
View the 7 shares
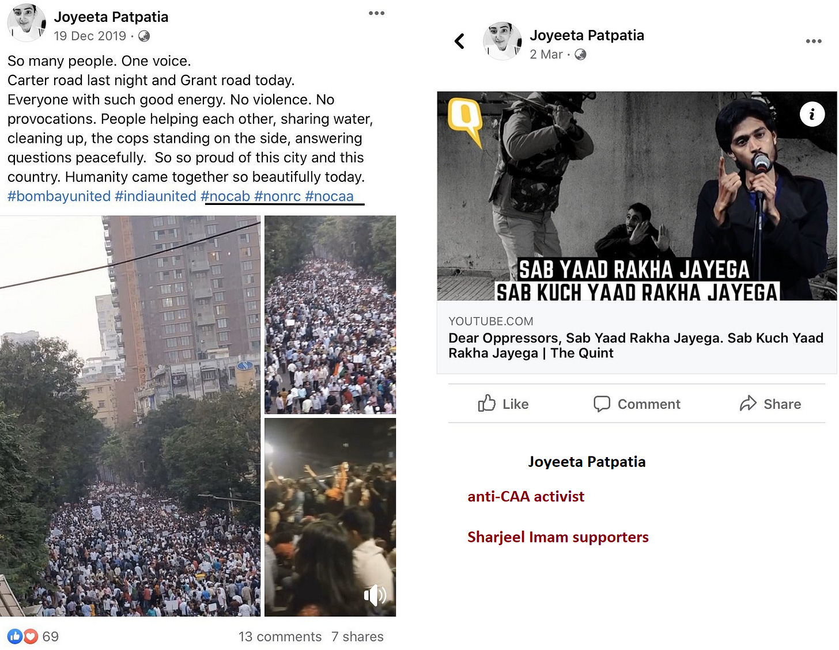click(x=357, y=636)
